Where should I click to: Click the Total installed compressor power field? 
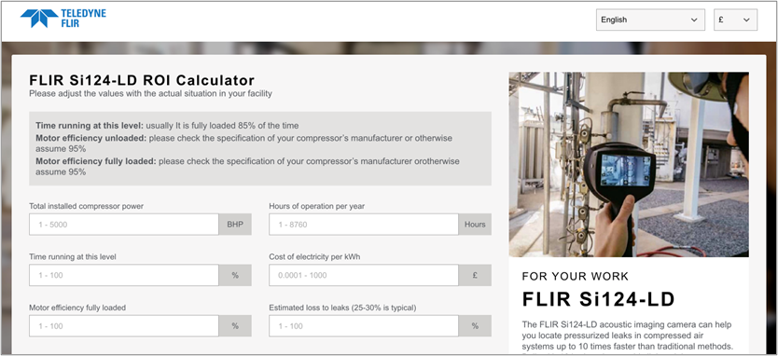tap(123, 225)
